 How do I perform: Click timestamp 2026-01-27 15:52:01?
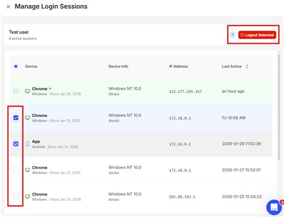click(x=241, y=170)
